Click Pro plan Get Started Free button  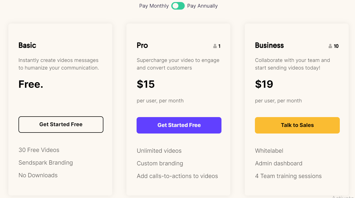[x=179, y=125]
